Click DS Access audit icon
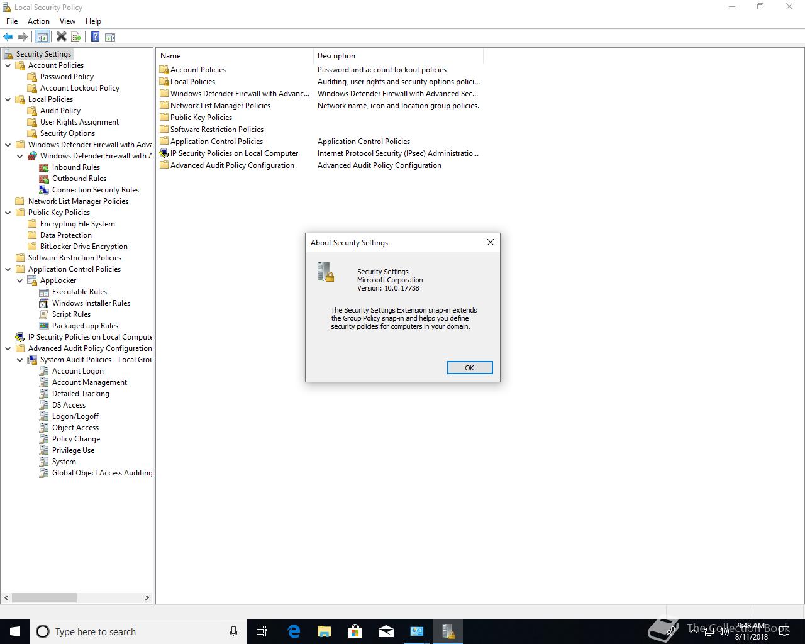Screen dimensions: 805x644 click(x=44, y=405)
